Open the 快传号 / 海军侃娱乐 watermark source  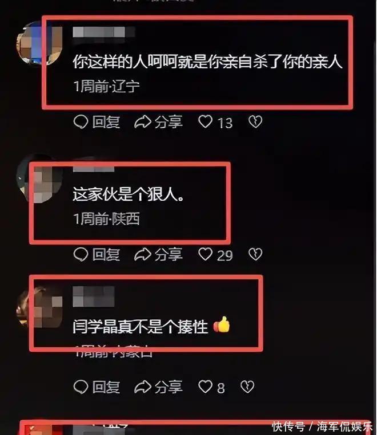tap(322, 426)
